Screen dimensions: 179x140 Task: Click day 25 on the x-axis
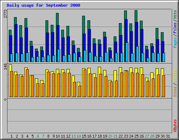tap(136, 136)
